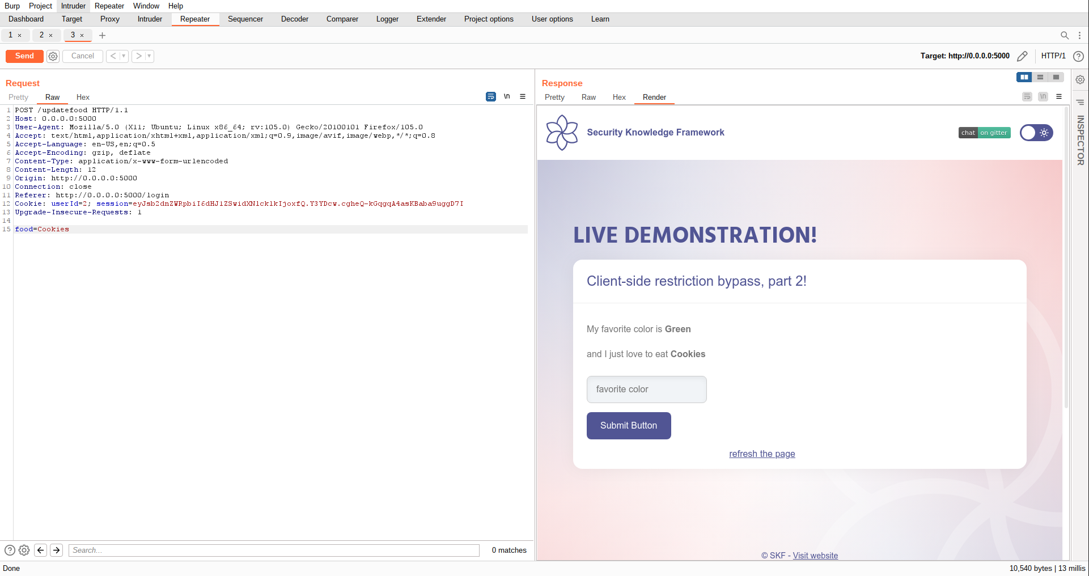Open request editor hamburger menu
Image resolution: width=1089 pixels, height=576 pixels.
523,97
